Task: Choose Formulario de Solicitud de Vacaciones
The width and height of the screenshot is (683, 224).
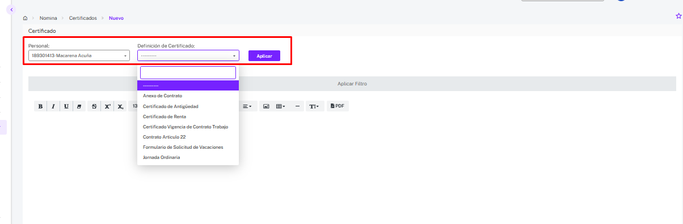Action: pos(188,147)
